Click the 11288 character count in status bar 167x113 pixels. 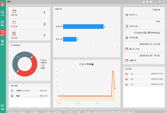(78, 112)
